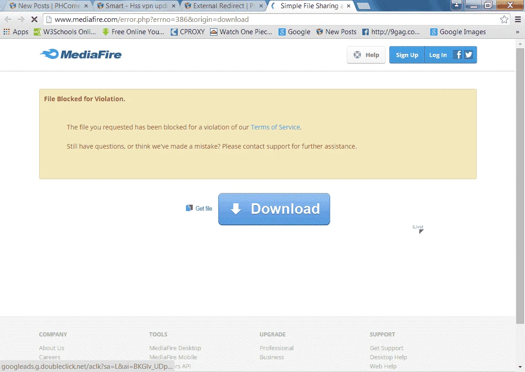Close the New Posts PHCorner tab
525x372 pixels.
[x=86, y=6]
